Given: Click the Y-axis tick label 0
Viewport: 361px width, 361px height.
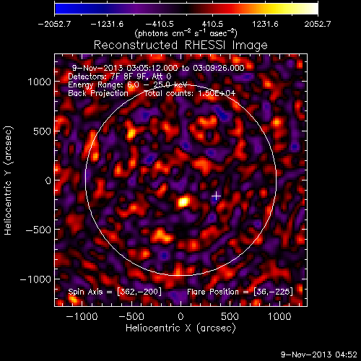Looking at the screenshot, I should pos(48,180).
